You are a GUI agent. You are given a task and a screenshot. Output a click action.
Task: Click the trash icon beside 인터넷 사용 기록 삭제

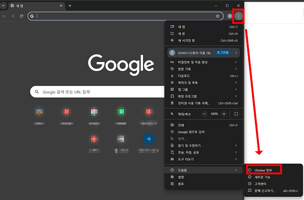click(172, 103)
